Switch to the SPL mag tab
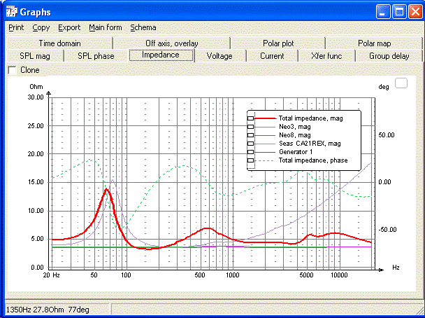 [35, 56]
